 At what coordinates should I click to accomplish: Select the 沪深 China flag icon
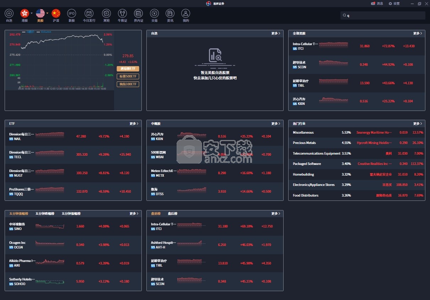pyautogui.click(x=56, y=14)
